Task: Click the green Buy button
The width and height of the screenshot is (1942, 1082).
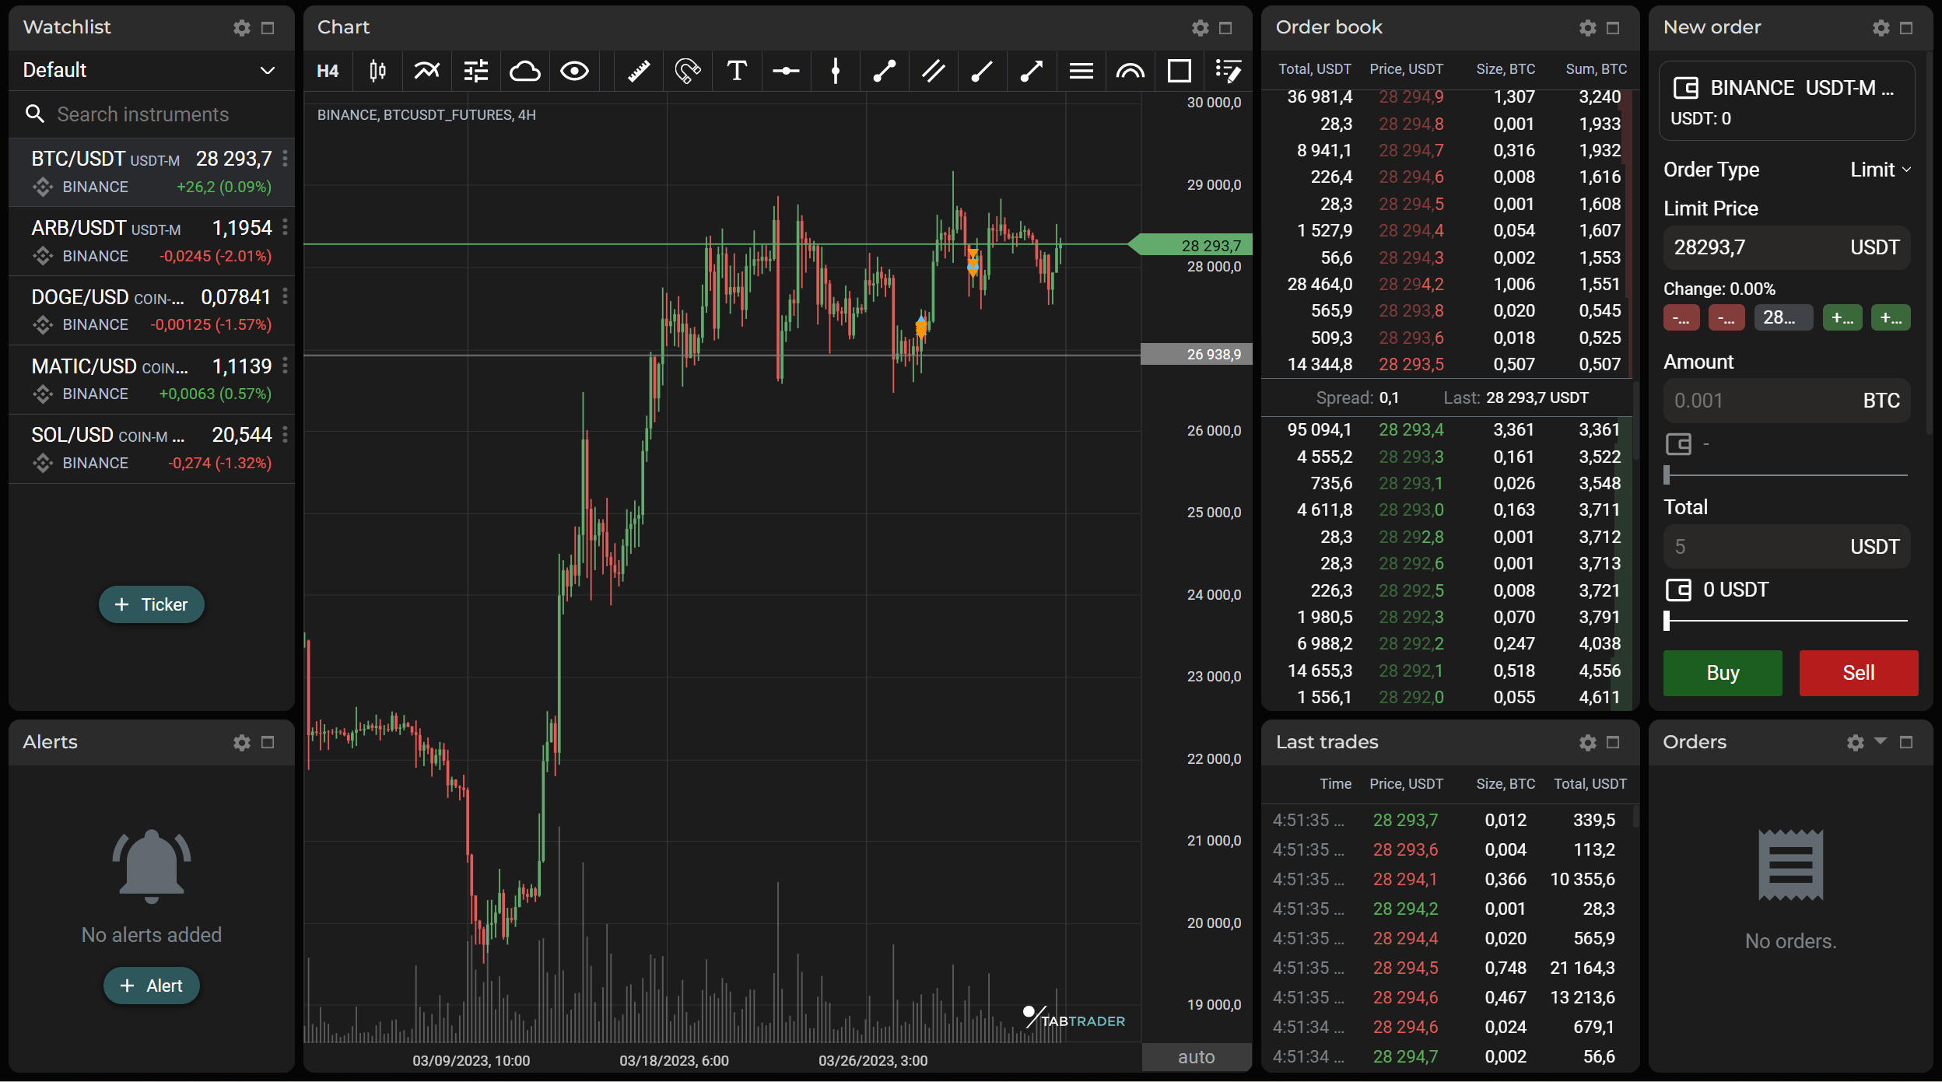Action: [x=1723, y=673]
